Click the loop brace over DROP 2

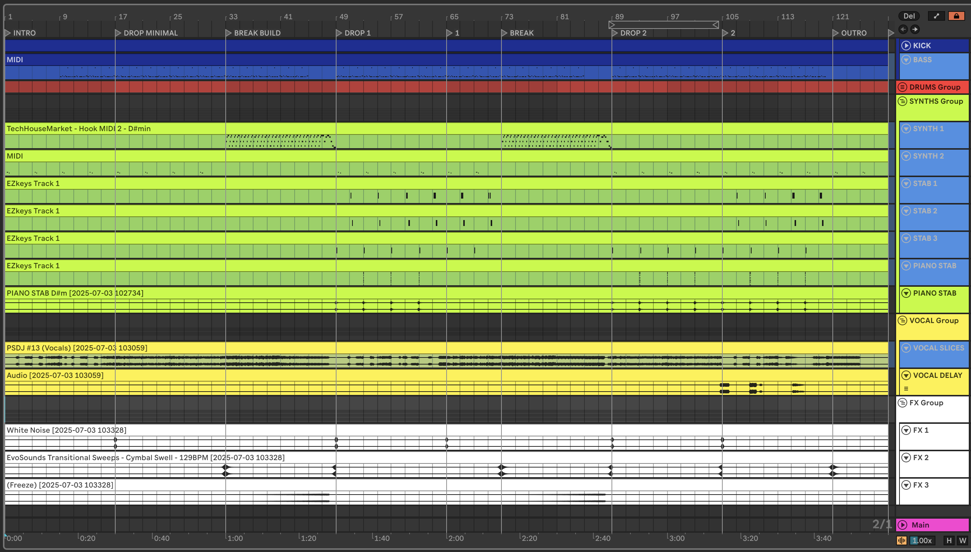click(x=663, y=25)
